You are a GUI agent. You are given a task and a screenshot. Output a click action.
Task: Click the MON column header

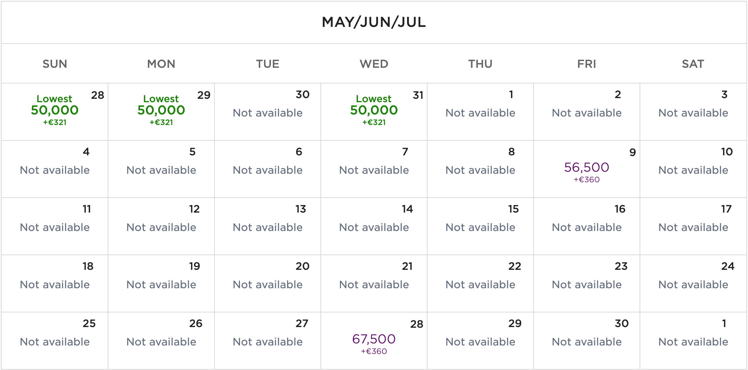[161, 64]
